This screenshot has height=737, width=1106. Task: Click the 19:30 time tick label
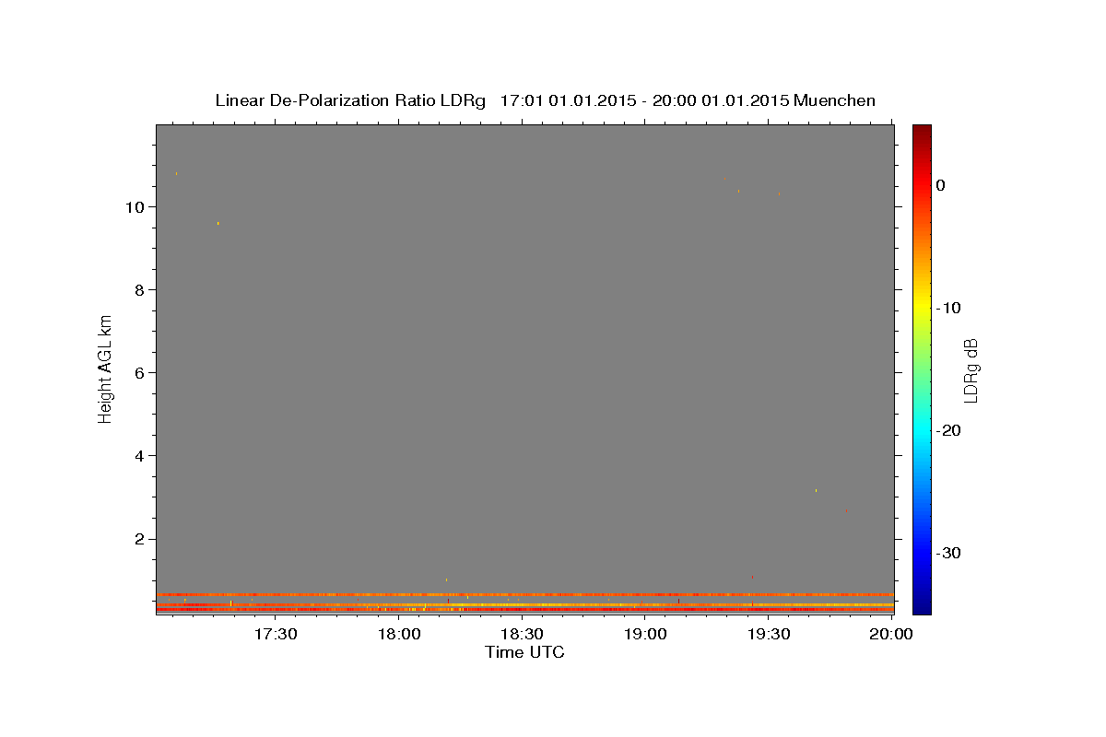(x=768, y=634)
